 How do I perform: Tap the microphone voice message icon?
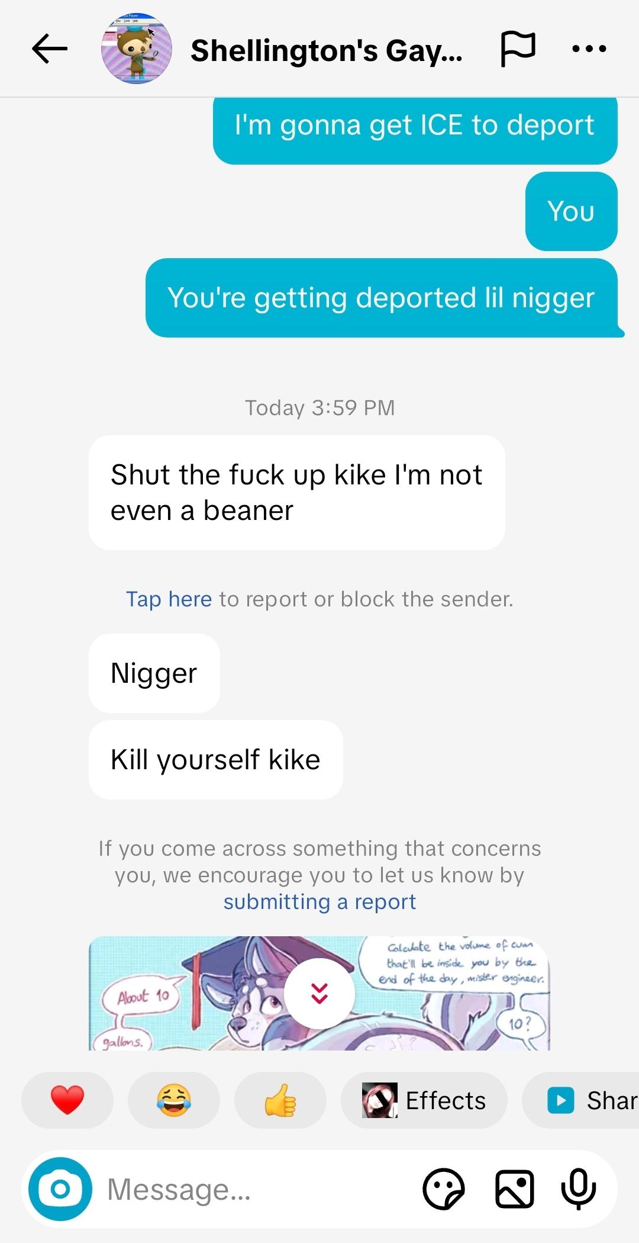click(578, 1189)
